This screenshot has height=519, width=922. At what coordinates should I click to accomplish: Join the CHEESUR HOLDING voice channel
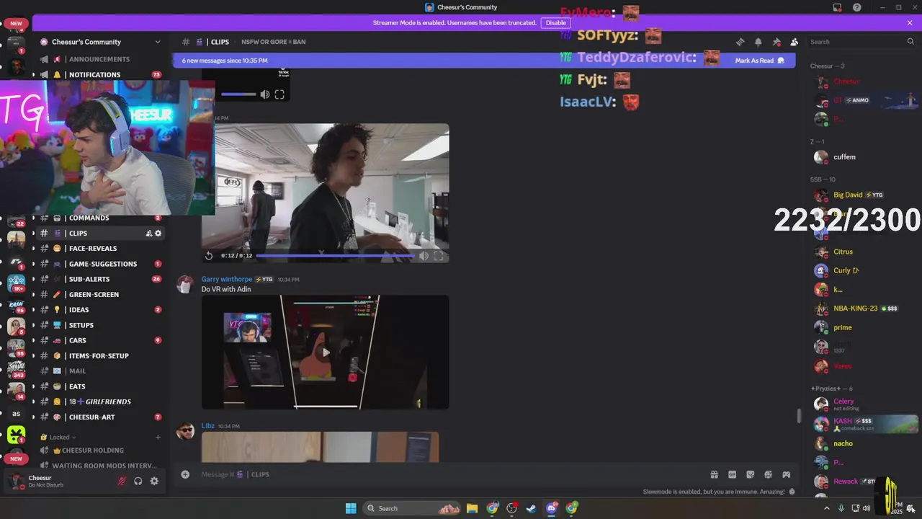[x=100, y=451]
